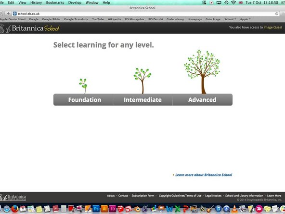Open GarageBand guitar icon in dock

pyautogui.click(x=210, y=209)
